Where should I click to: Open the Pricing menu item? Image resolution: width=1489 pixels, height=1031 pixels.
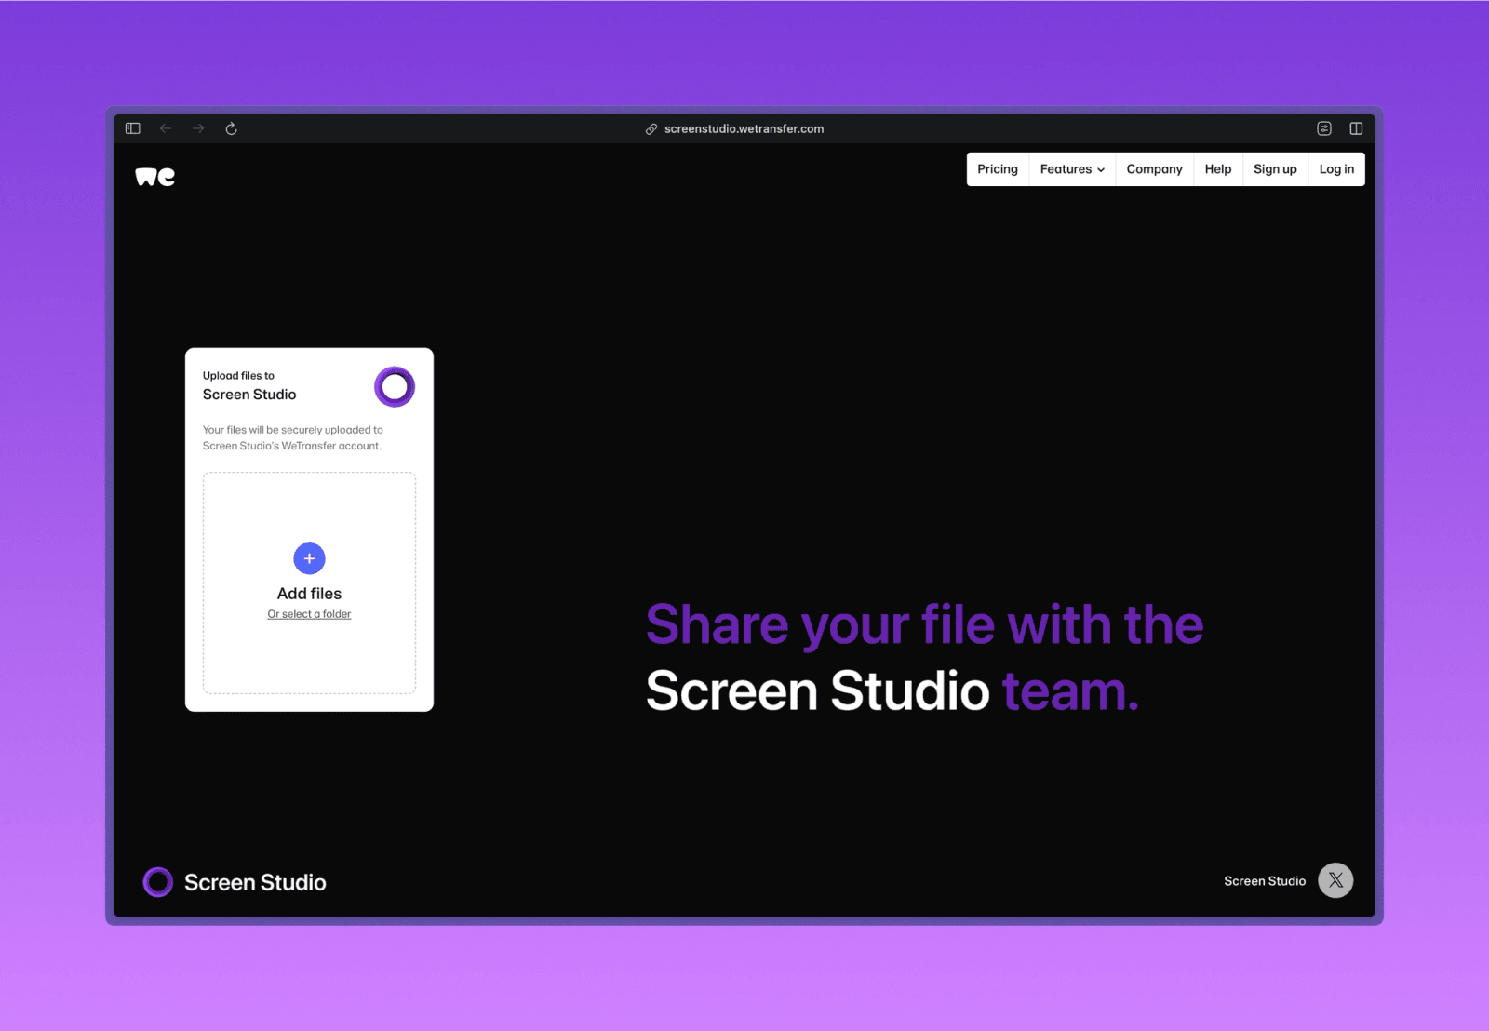998,169
